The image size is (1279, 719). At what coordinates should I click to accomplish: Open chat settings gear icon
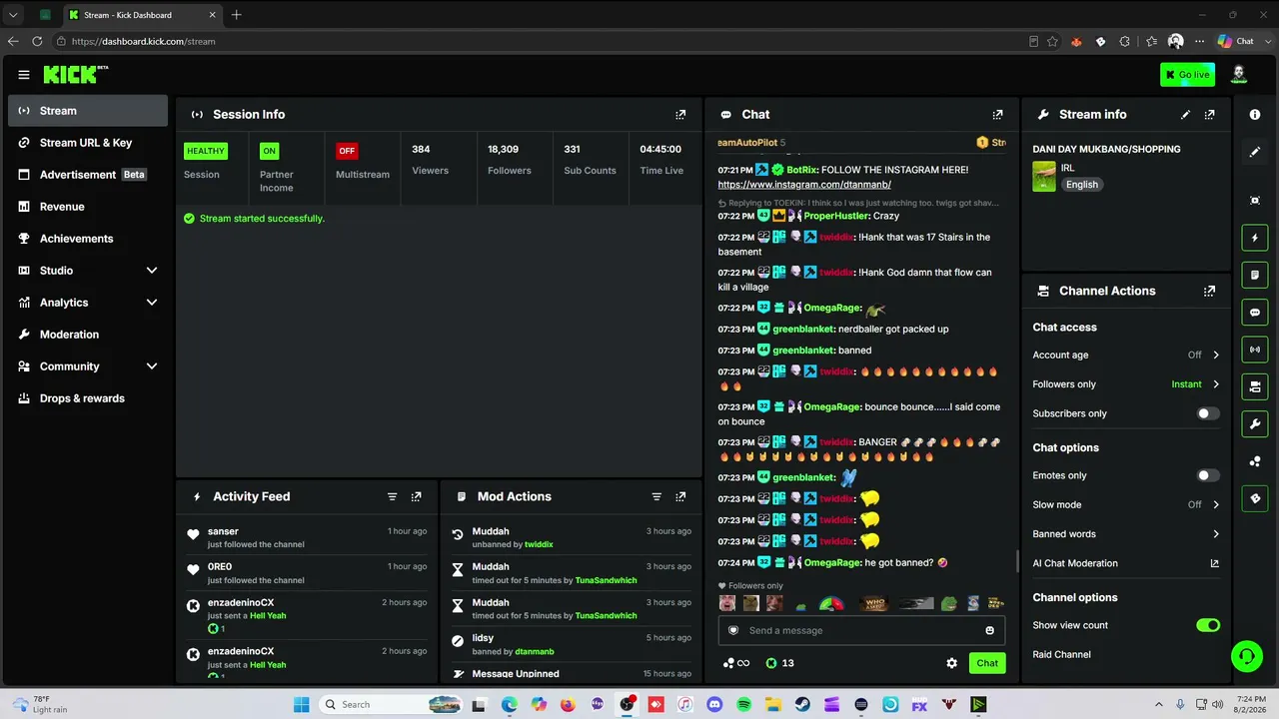[951, 663]
